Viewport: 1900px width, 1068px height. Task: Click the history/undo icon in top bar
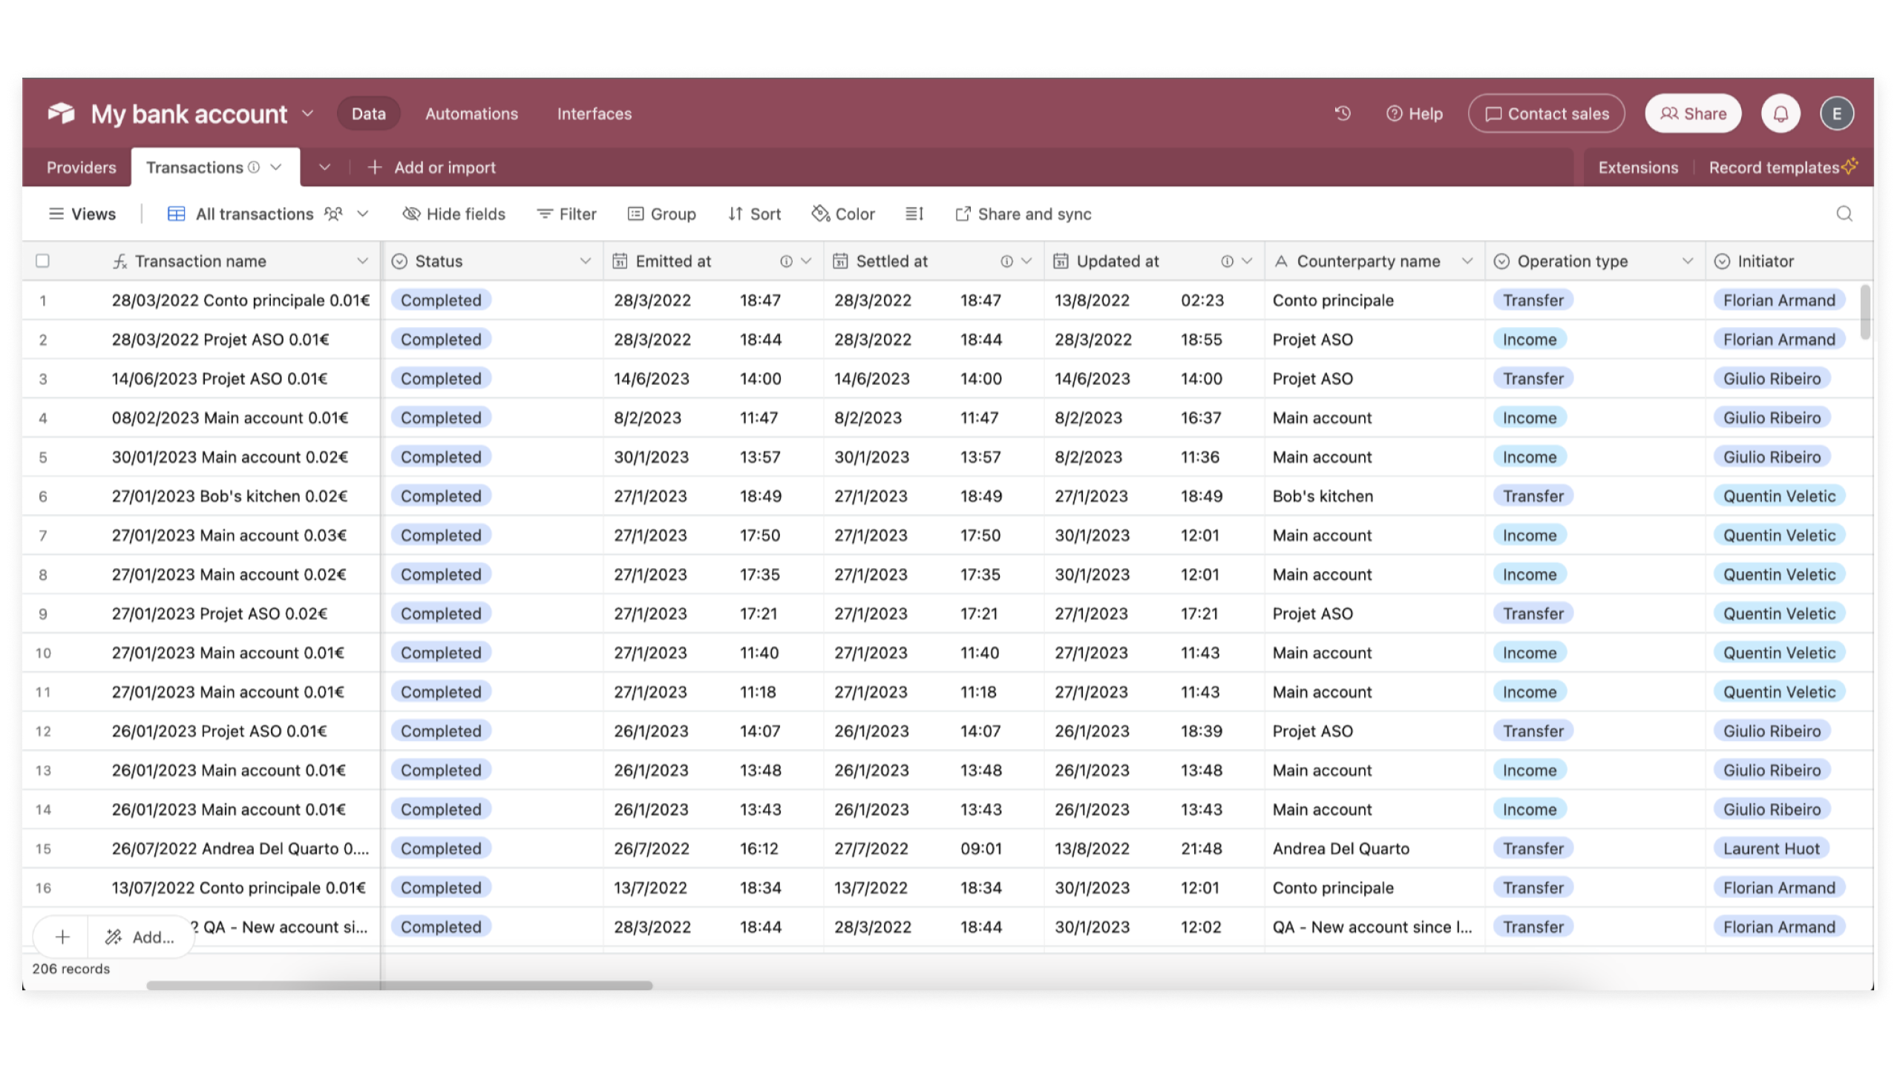point(1344,113)
